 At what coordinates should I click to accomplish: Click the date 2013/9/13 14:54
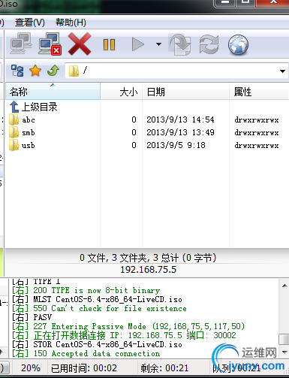pyautogui.click(x=180, y=119)
